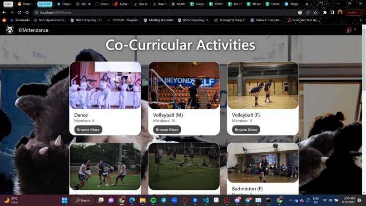Switch to the KRVB sheets tab
This screenshot has width=366, height=206.
(217, 4)
